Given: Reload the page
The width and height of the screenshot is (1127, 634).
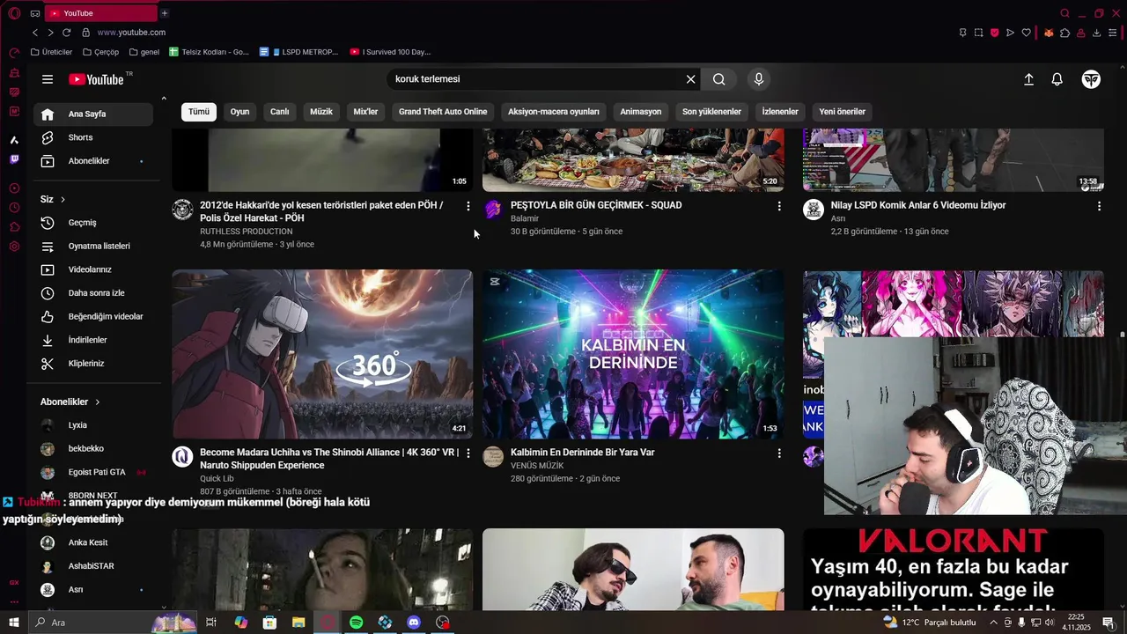Looking at the screenshot, I should click(x=66, y=33).
